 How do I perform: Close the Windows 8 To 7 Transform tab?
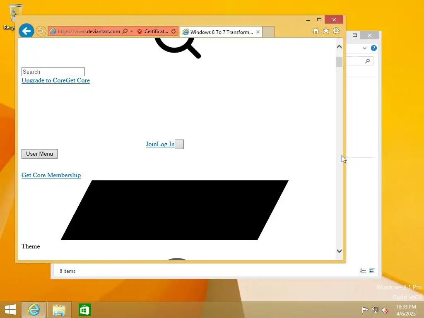tap(258, 32)
